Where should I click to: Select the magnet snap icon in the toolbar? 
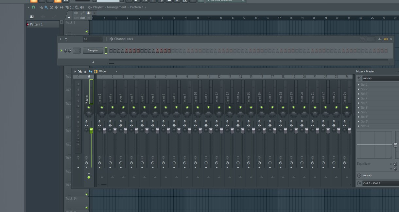[x=33, y=7]
